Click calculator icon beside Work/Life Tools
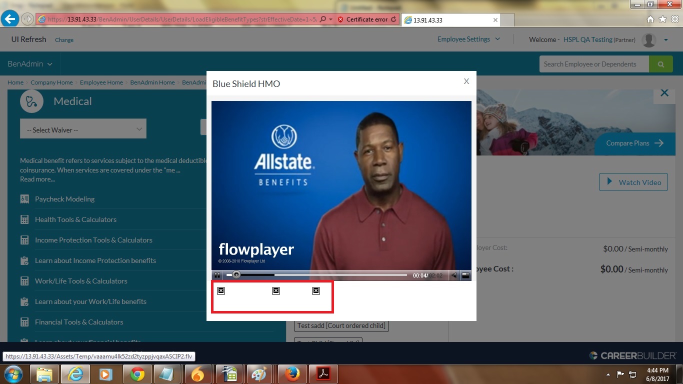 (x=24, y=281)
